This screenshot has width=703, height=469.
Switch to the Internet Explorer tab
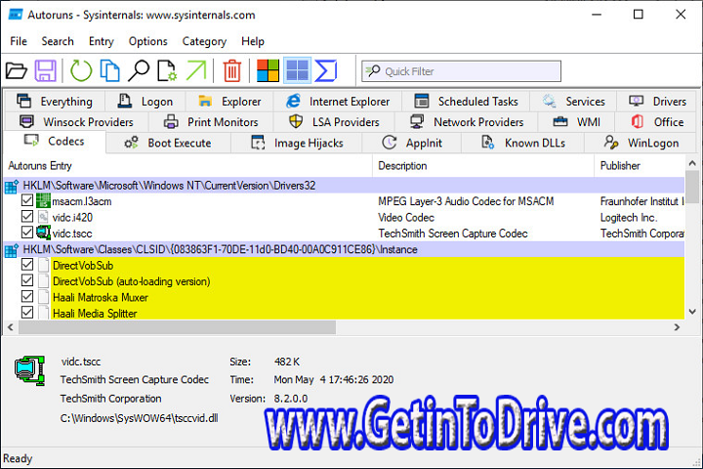[x=338, y=102]
